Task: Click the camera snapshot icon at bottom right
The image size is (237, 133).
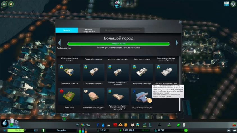Action: pyautogui.click(x=229, y=130)
